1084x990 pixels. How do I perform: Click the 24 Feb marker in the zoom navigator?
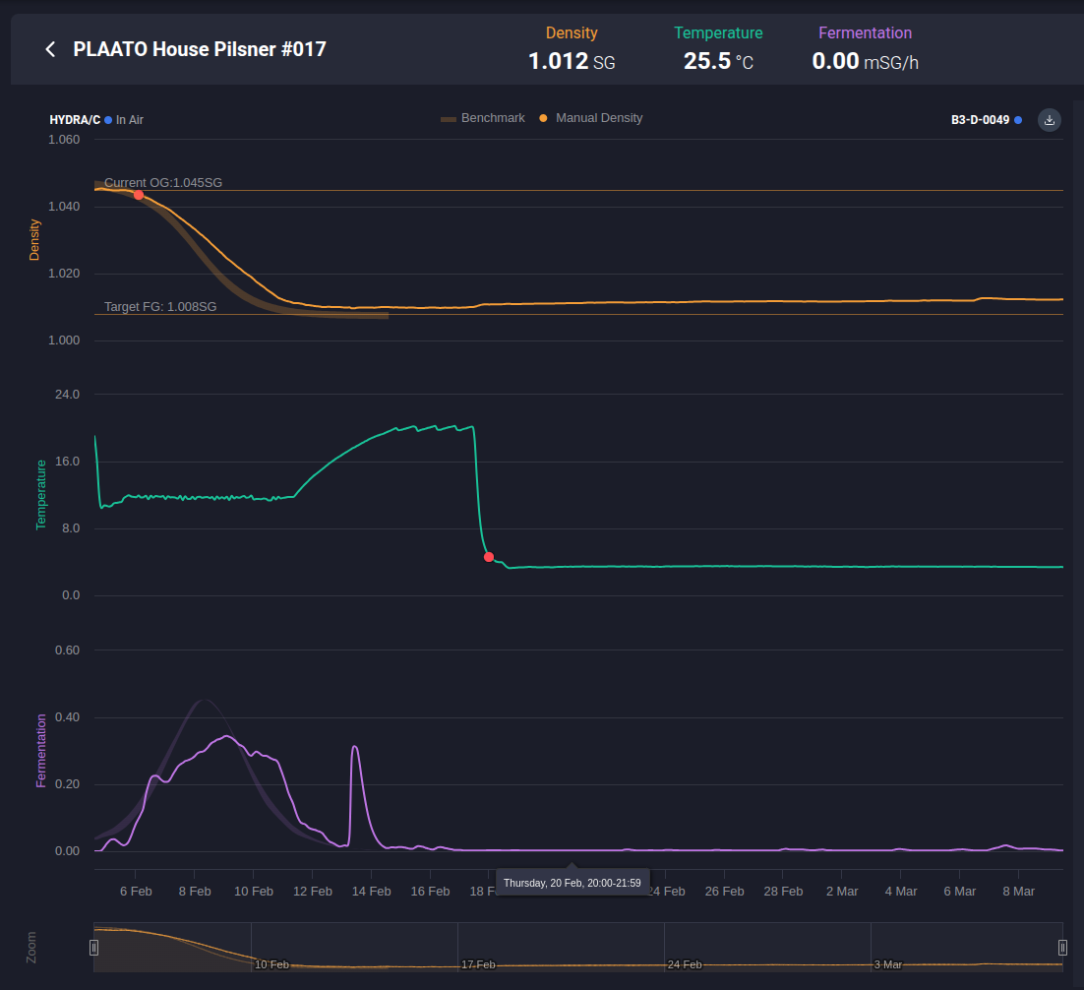685,964
